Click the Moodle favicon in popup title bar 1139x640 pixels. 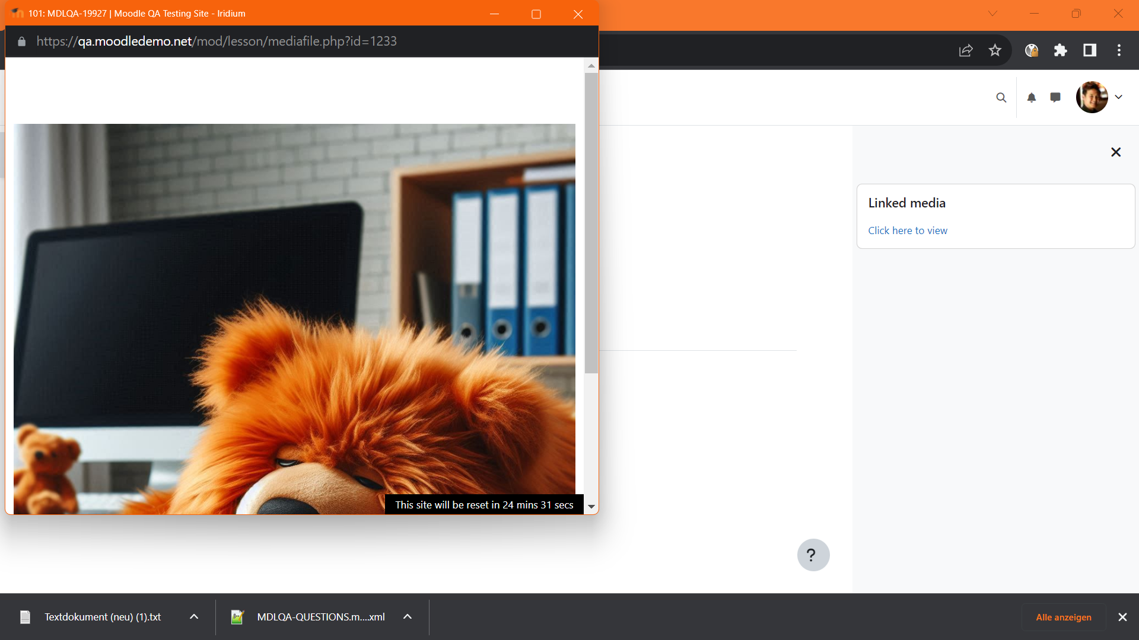point(17,13)
